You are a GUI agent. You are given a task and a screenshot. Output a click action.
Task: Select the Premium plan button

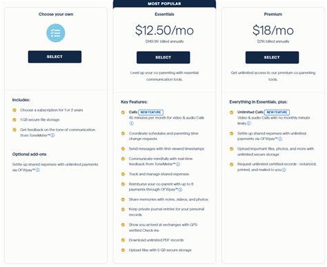coord(272,57)
